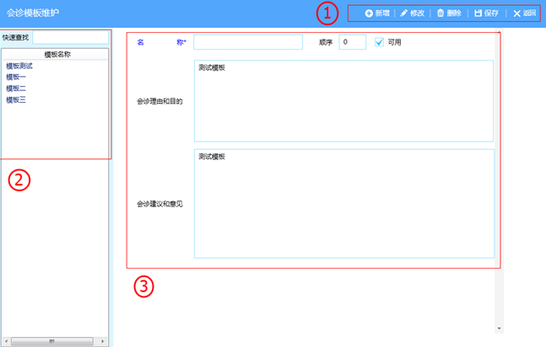This screenshot has height=347, width=546.
Task: Click the 删除 trash icon
Action: (441, 13)
